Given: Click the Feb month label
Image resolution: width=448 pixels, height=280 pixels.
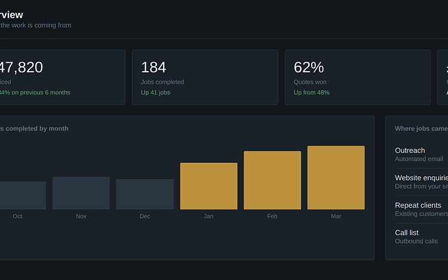Looking at the screenshot, I should point(272,216).
